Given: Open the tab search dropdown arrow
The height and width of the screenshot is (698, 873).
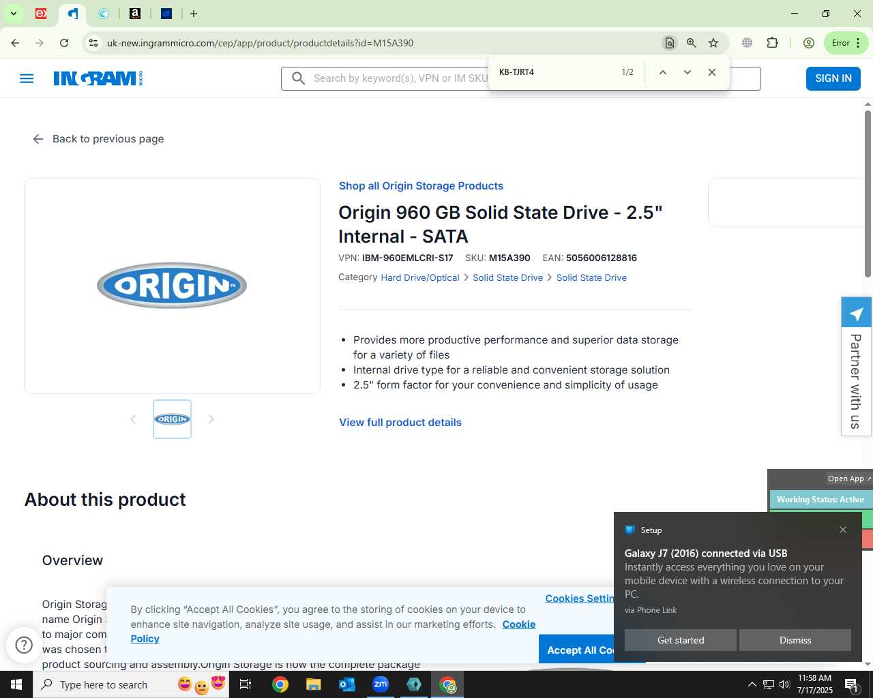Looking at the screenshot, I should (x=13, y=14).
